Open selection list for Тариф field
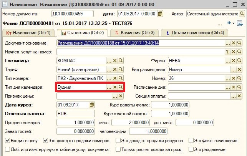This screenshot has width=247, height=156. click(109, 69)
